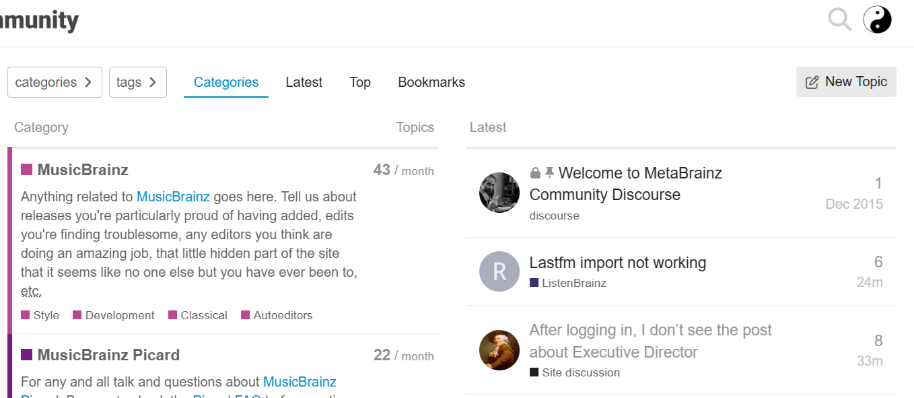The height and width of the screenshot is (398, 914).
Task: Select the Categories tab
Action: point(226,82)
